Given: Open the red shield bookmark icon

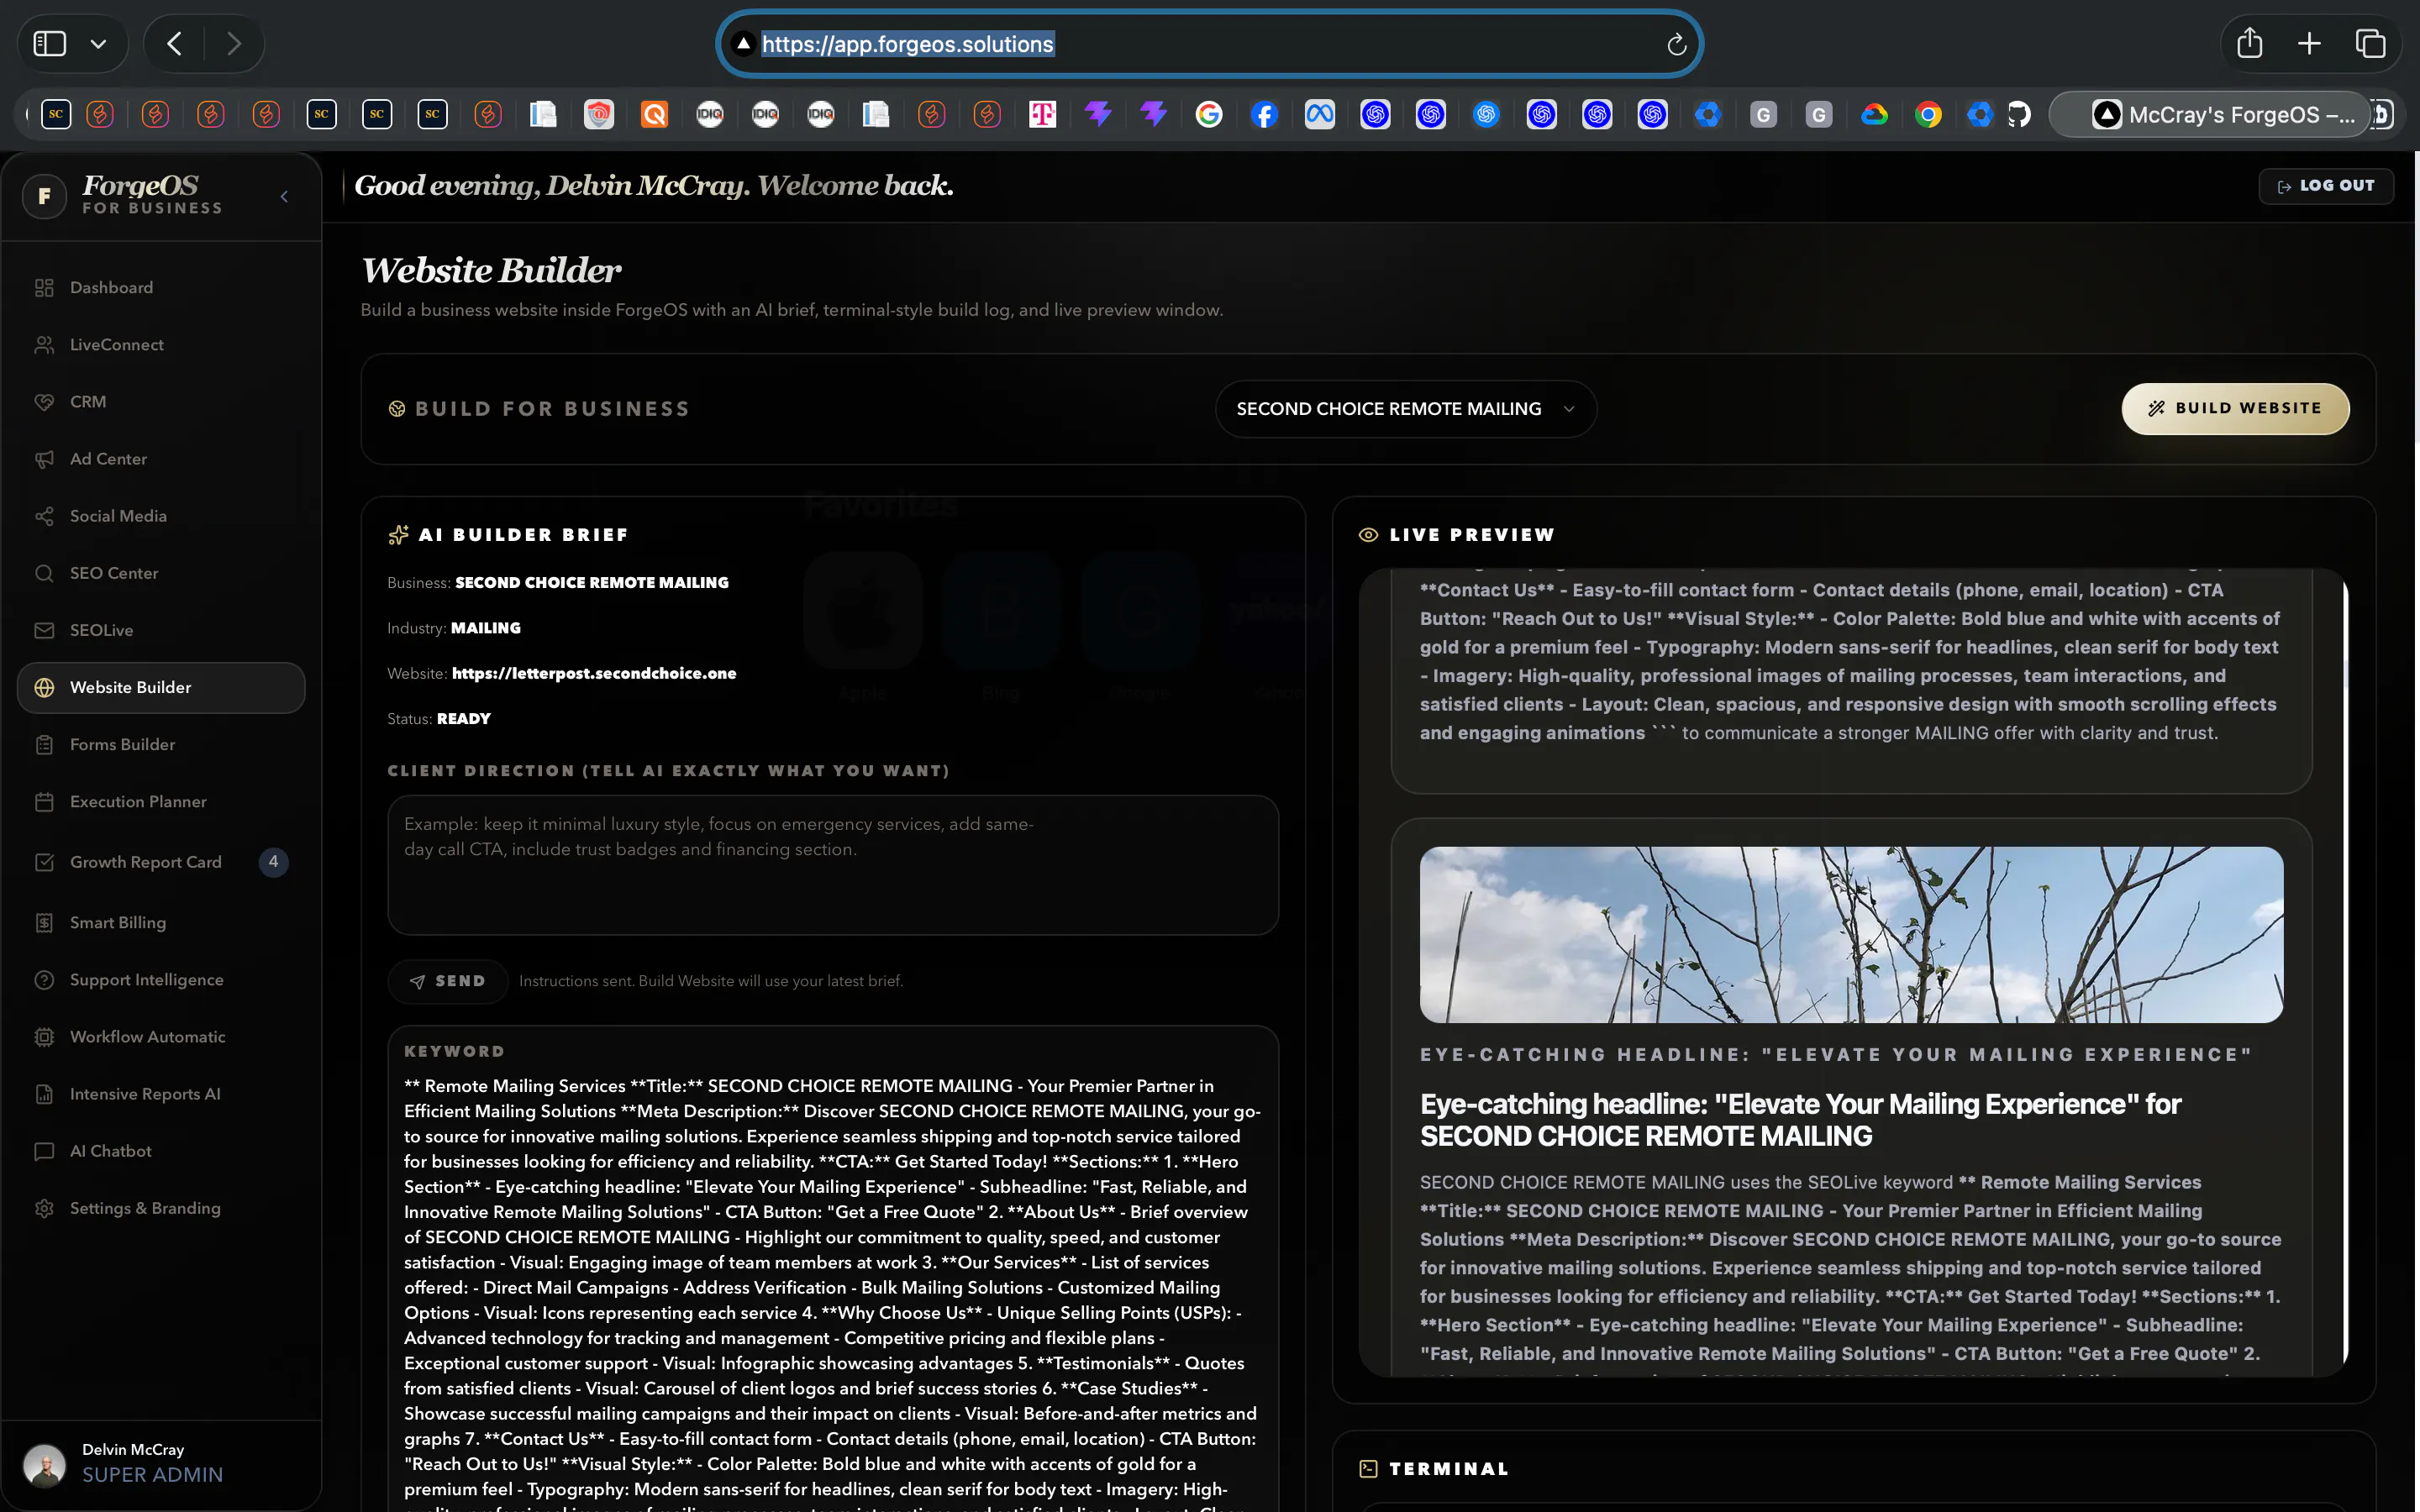Looking at the screenshot, I should coord(599,114).
